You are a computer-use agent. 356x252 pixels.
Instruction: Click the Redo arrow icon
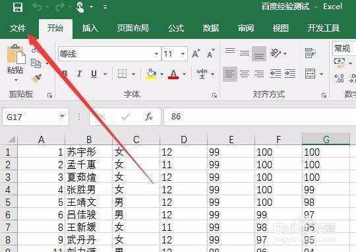point(60,7)
